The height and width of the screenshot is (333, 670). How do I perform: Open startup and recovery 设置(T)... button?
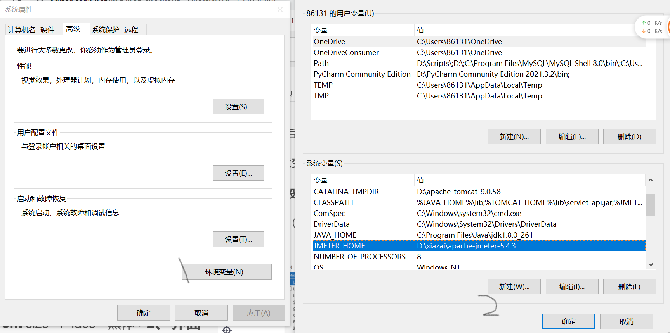(238, 239)
